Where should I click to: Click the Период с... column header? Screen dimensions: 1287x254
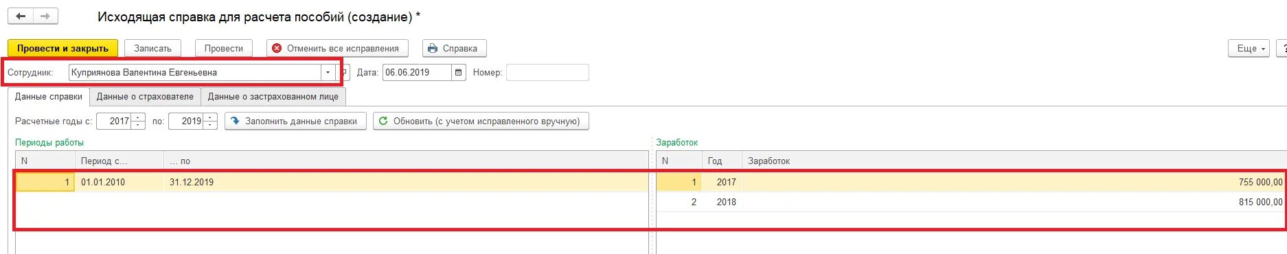pyautogui.click(x=119, y=161)
